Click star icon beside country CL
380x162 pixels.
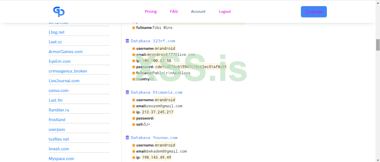(x=134, y=79)
